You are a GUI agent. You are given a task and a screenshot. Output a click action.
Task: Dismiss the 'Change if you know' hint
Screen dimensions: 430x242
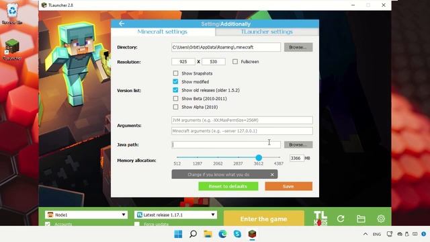point(272,175)
